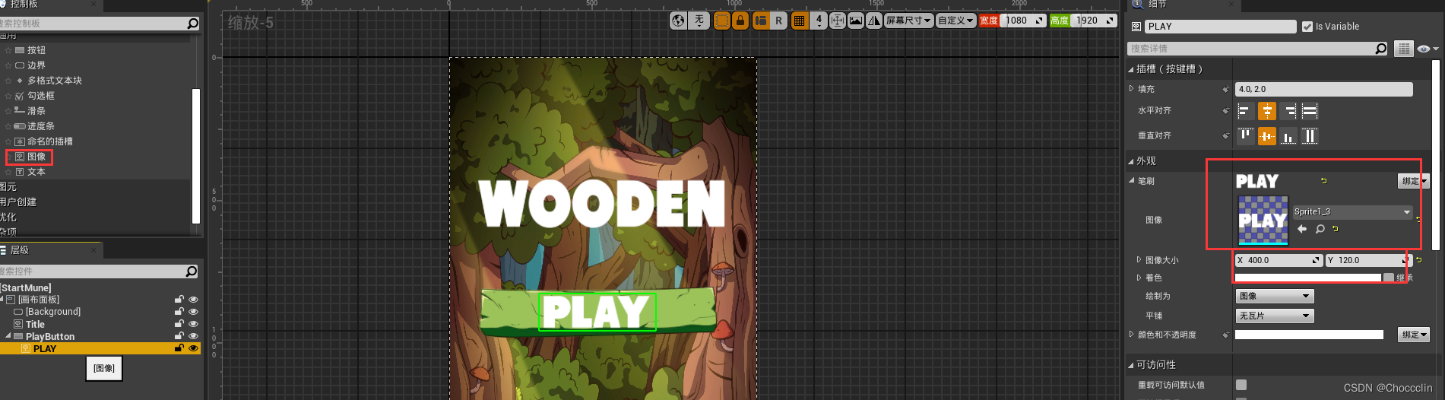Align horizontally to center
Image resolution: width=1445 pixels, height=400 pixels.
(x=1267, y=112)
